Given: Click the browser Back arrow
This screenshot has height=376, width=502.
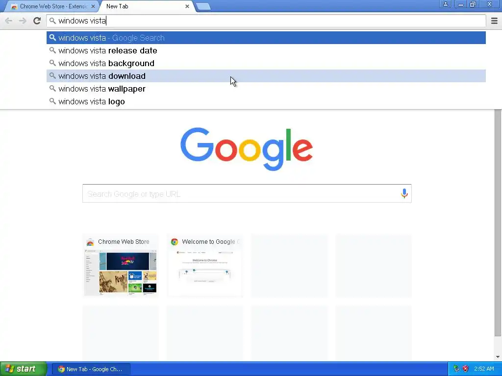Looking at the screenshot, I should [x=9, y=21].
